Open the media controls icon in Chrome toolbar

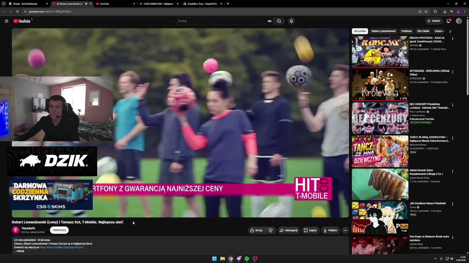coord(451,11)
